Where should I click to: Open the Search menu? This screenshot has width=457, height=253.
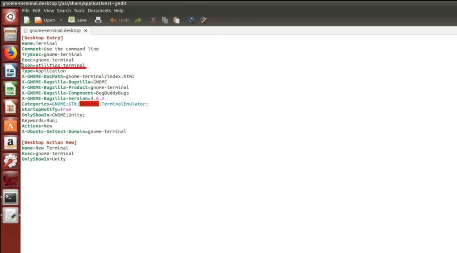(64, 11)
